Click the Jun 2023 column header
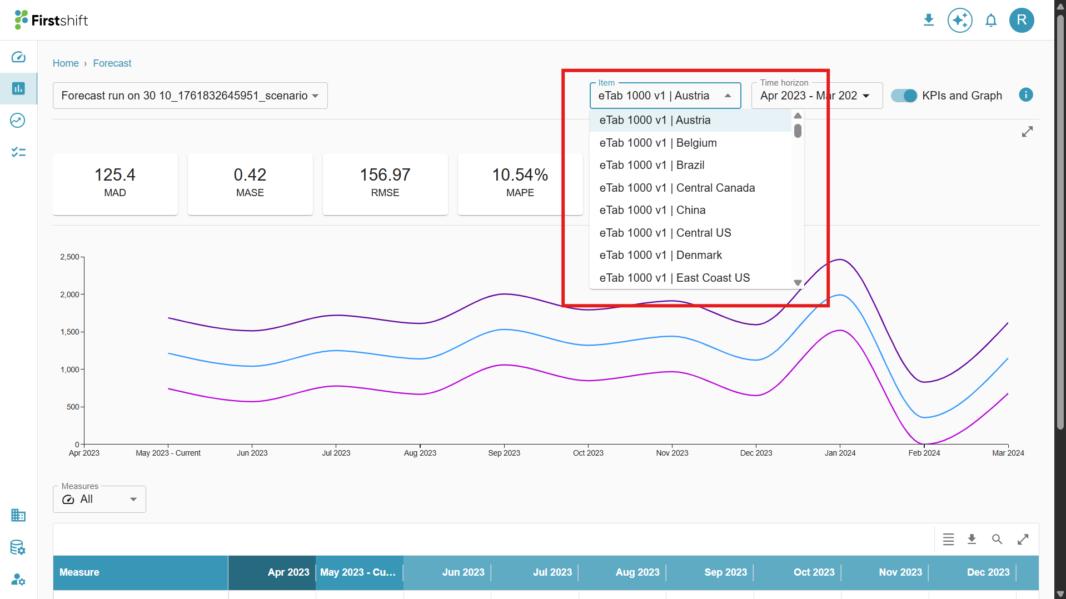Viewport: 1066px width, 599px height. click(x=447, y=572)
